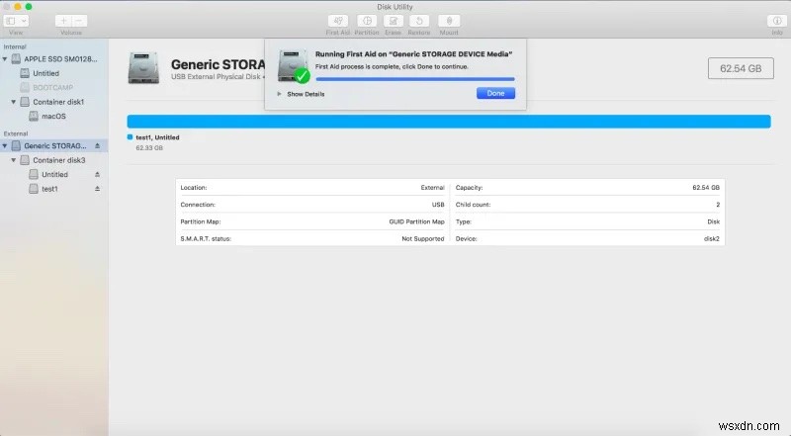Click Done in First Aid dialog

pyautogui.click(x=495, y=93)
